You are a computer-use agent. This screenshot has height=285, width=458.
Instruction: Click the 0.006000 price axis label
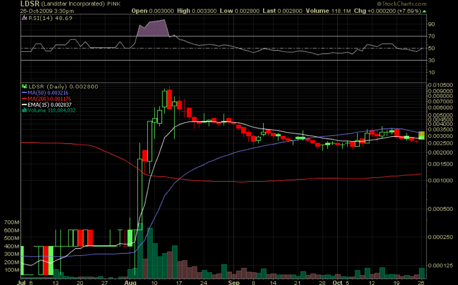click(x=440, y=108)
